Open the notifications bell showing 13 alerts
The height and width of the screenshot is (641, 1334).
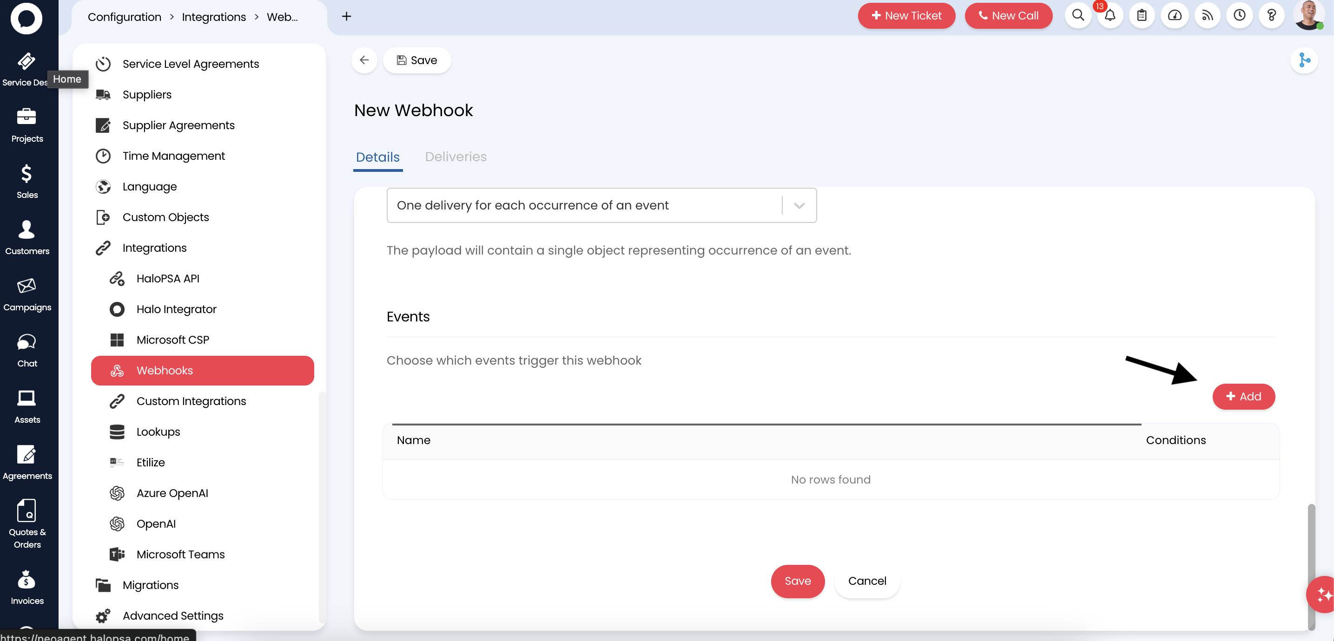1110,15
